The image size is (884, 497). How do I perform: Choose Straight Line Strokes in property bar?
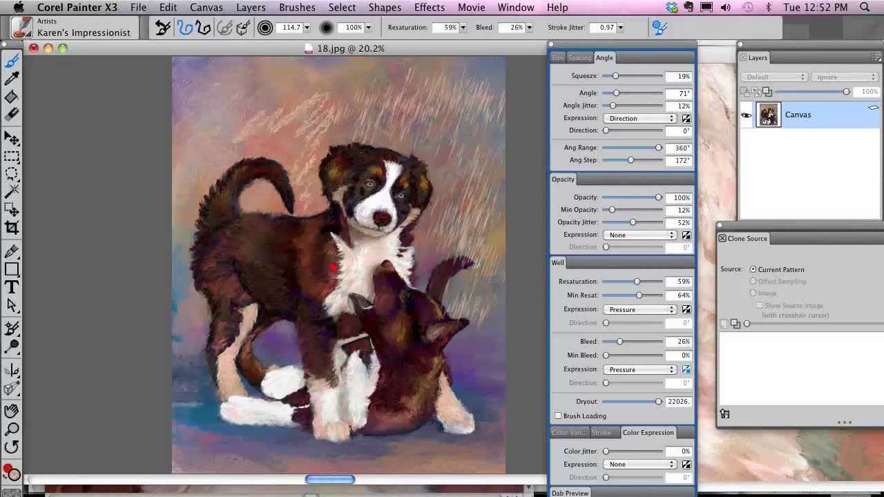click(203, 28)
